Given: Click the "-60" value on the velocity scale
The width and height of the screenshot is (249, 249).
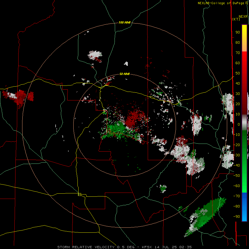Looking at the screenshot, I should (x=237, y=186).
